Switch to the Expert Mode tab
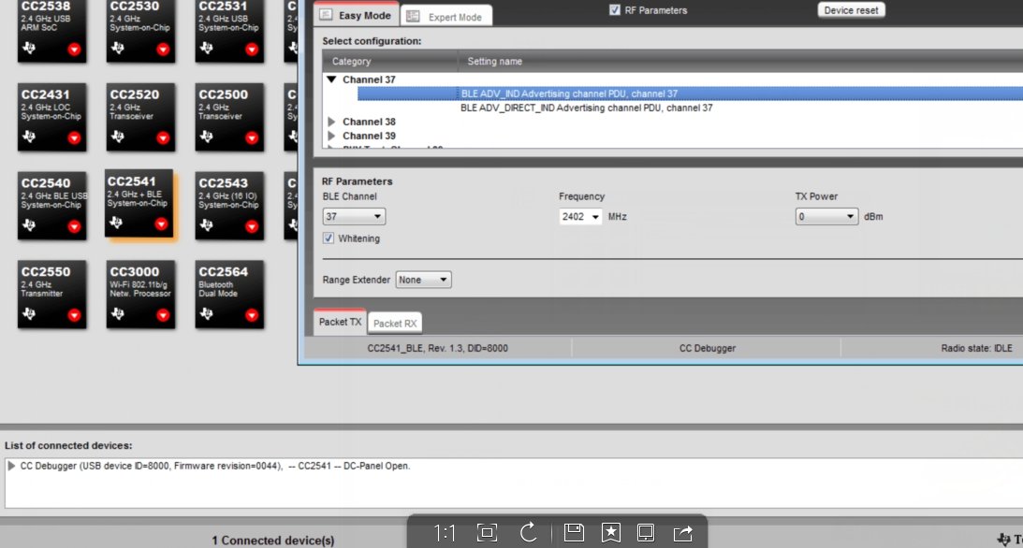 point(446,17)
